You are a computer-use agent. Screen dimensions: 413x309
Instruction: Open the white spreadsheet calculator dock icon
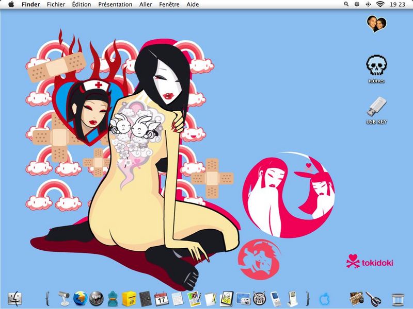click(178, 299)
